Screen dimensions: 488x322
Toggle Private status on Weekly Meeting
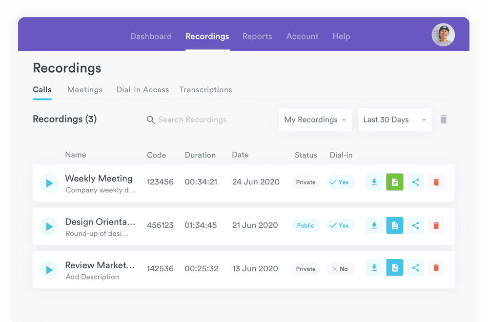pyautogui.click(x=306, y=182)
